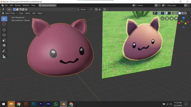
Task: Open WhatsApp from the taskbar
Action: click(56, 104)
